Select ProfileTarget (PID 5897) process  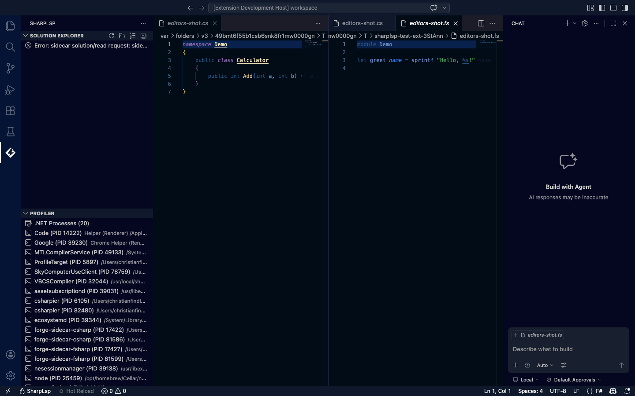point(87,262)
